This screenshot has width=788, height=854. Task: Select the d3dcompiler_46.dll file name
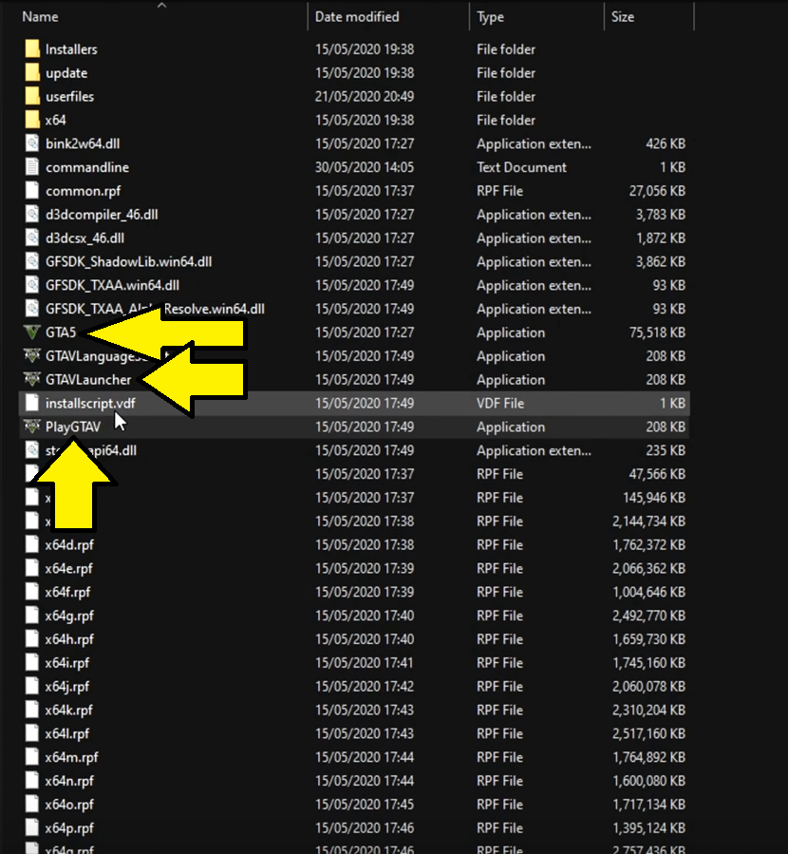pyautogui.click(x=102, y=215)
